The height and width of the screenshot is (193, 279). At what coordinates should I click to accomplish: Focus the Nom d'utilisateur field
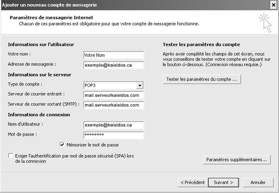click(x=113, y=125)
